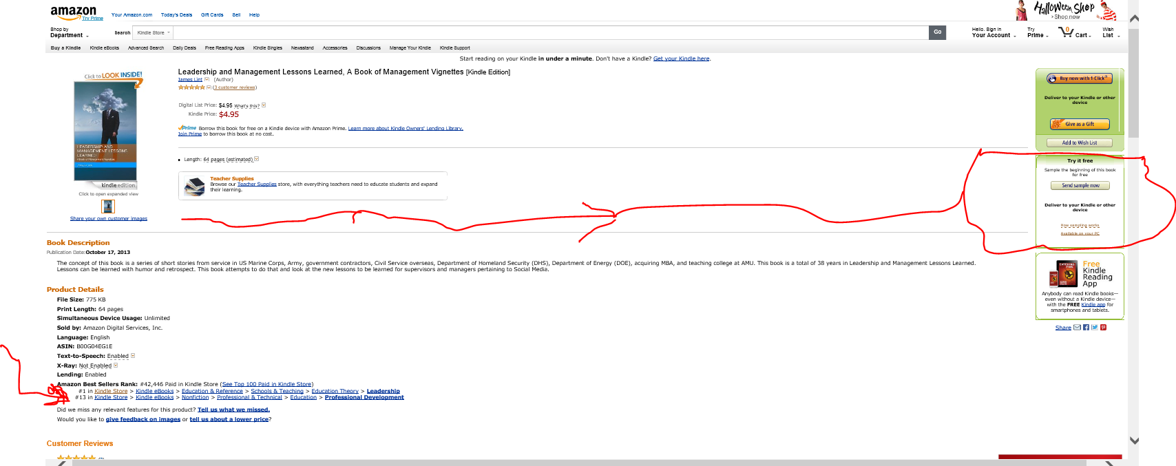This screenshot has width=1176, height=466.
Task: Open Help nav link
Action: pos(254,14)
